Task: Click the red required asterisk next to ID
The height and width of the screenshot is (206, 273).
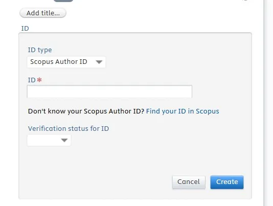Action: [39, 80]
